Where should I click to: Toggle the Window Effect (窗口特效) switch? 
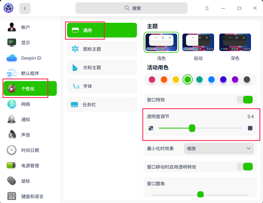point(245,100)
